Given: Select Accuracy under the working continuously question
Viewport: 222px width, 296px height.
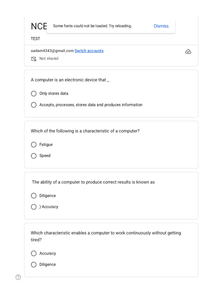Looking at the screenshot, I should [34, 253].
